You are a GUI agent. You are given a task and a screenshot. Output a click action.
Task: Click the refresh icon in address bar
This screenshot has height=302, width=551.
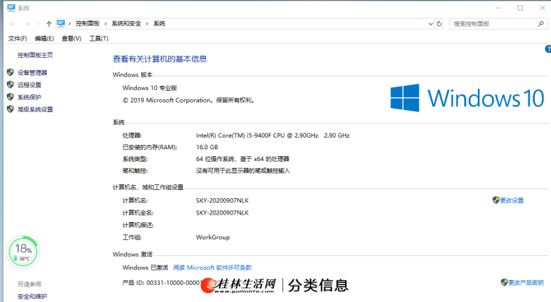click(x=439, y=23)
